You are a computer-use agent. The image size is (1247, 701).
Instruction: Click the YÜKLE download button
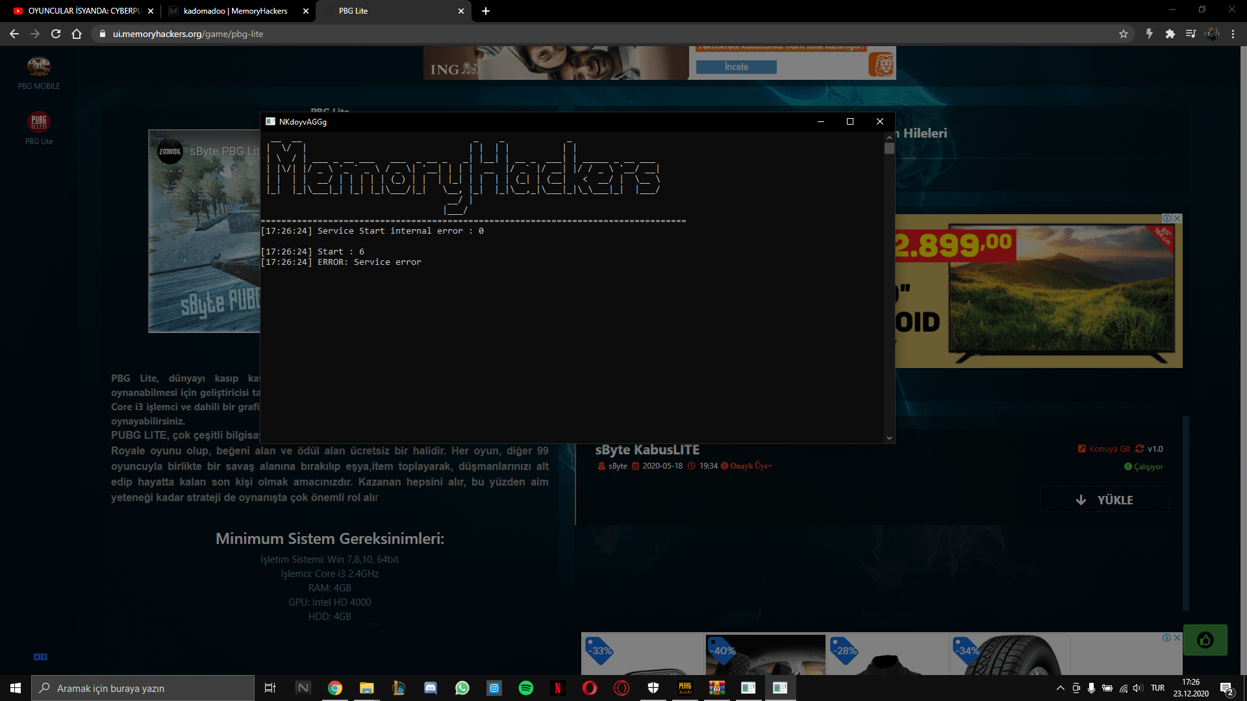point(1104,500)
